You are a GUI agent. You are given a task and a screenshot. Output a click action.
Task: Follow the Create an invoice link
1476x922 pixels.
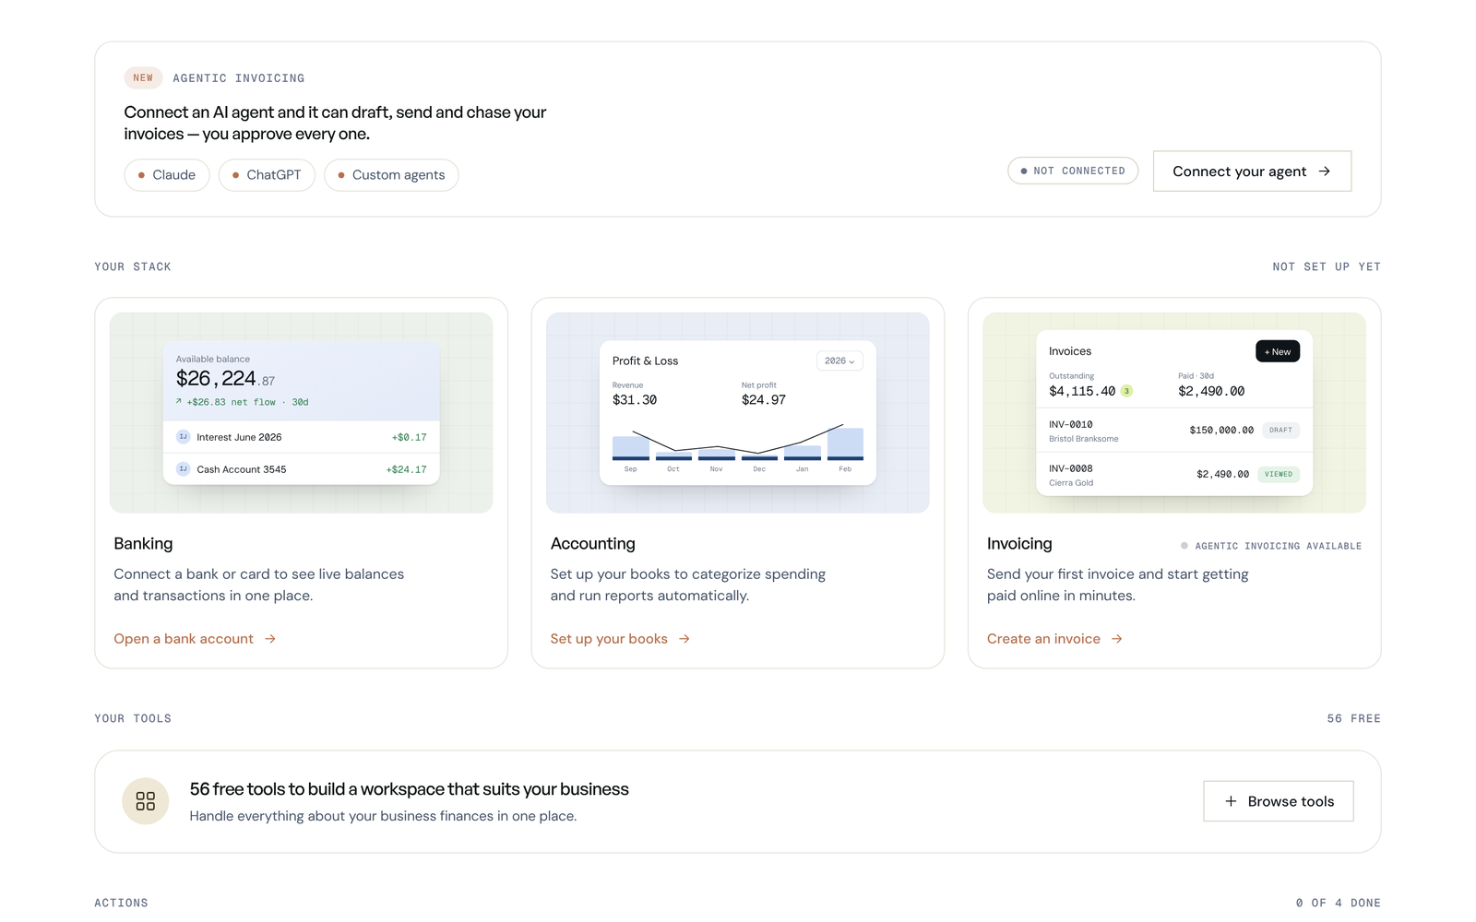click(1054, 639)
